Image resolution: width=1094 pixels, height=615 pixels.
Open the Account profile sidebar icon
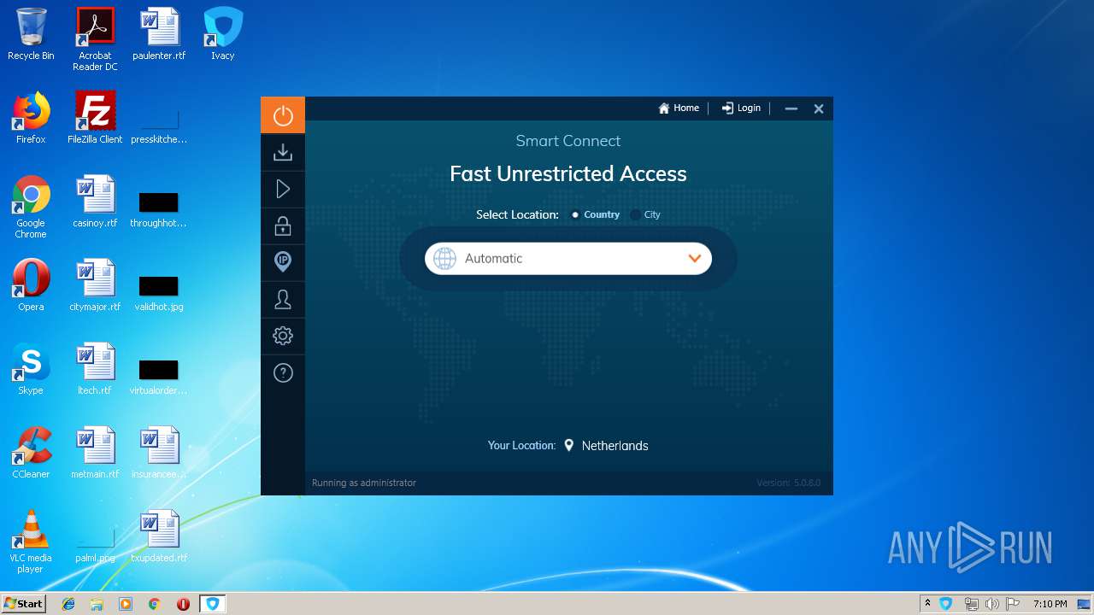point(283,299)
